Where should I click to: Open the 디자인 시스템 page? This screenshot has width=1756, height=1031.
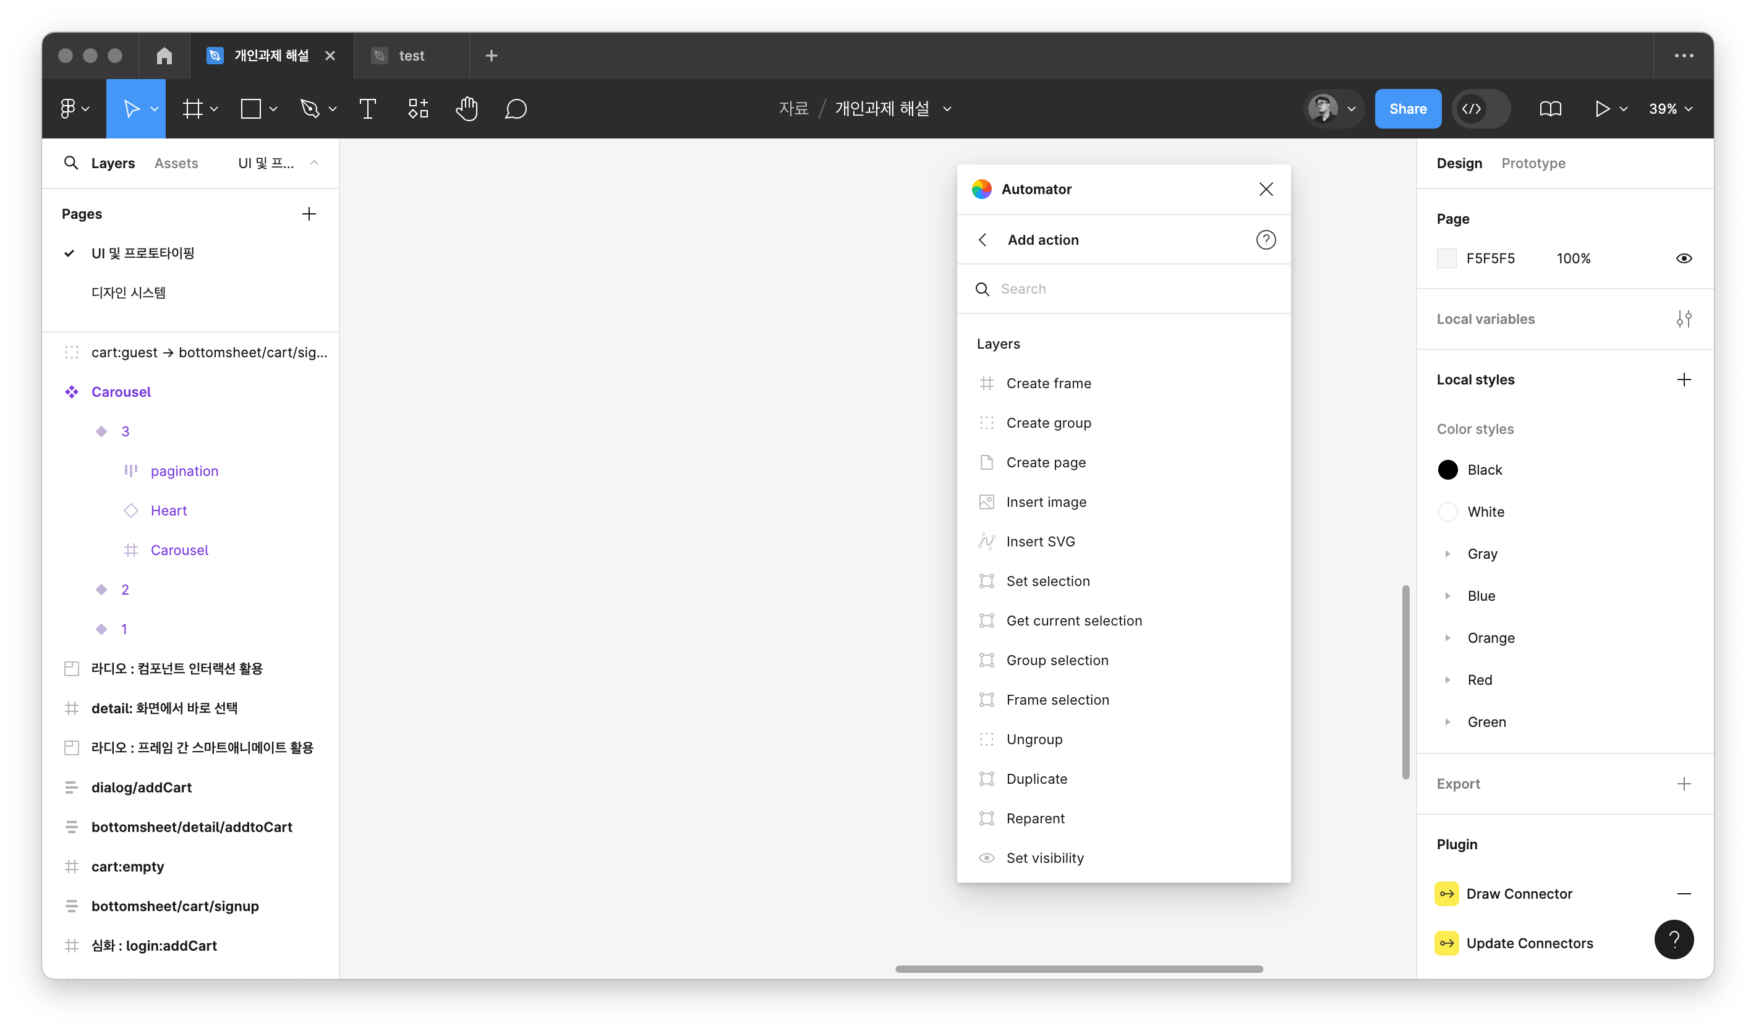pos(128,292)
